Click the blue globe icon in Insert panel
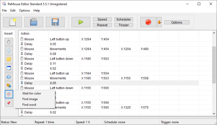This screenshot has width=217, height=125. click(x=9, y=77)
